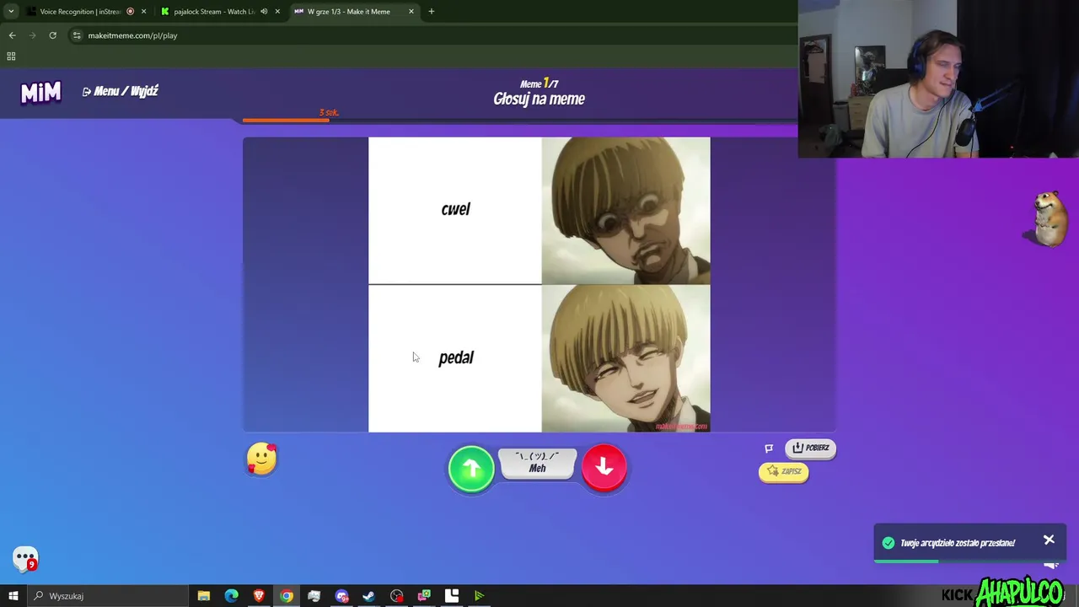The image size is (1079, 607).
Task: Select the Make it Meme game tab
Action: click(348, 12)
